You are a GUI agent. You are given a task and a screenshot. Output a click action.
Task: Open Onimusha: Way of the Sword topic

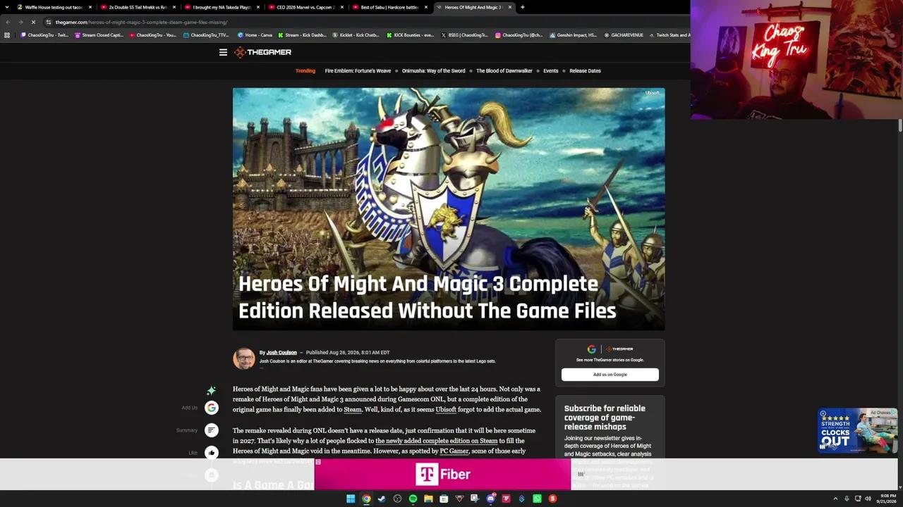pos(433,70)
